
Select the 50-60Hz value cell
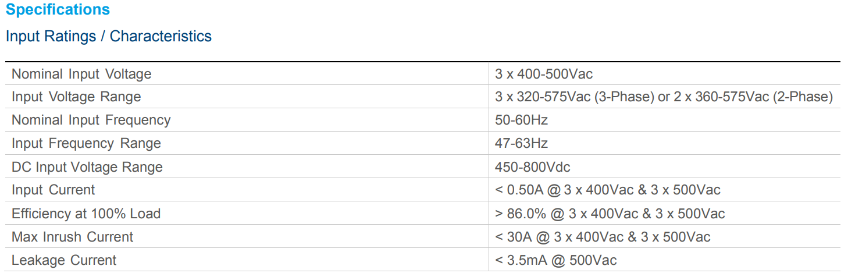tap(522, 120)
